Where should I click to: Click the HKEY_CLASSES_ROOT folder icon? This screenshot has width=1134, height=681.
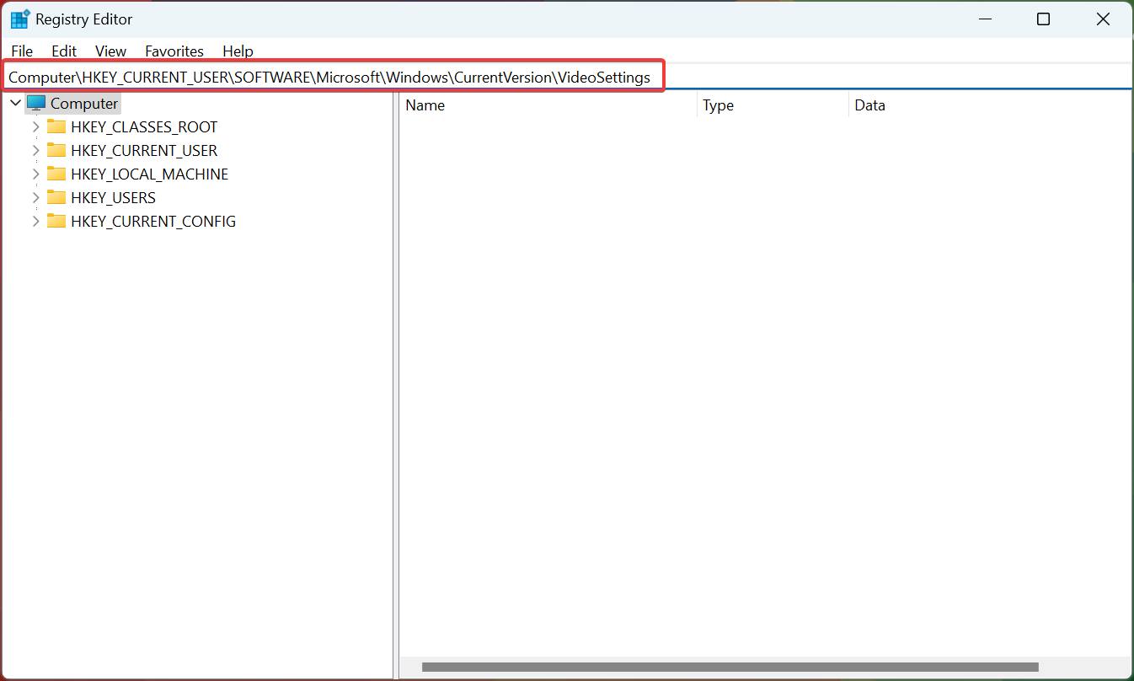pos(56,127)
